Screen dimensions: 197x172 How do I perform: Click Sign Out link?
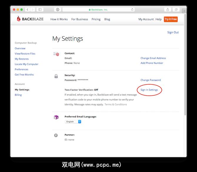click(173, 32)
